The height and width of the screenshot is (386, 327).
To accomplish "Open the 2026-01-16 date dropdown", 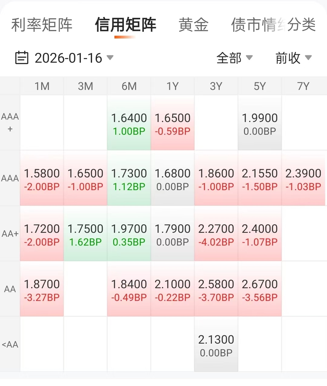I will pos(74,58).
